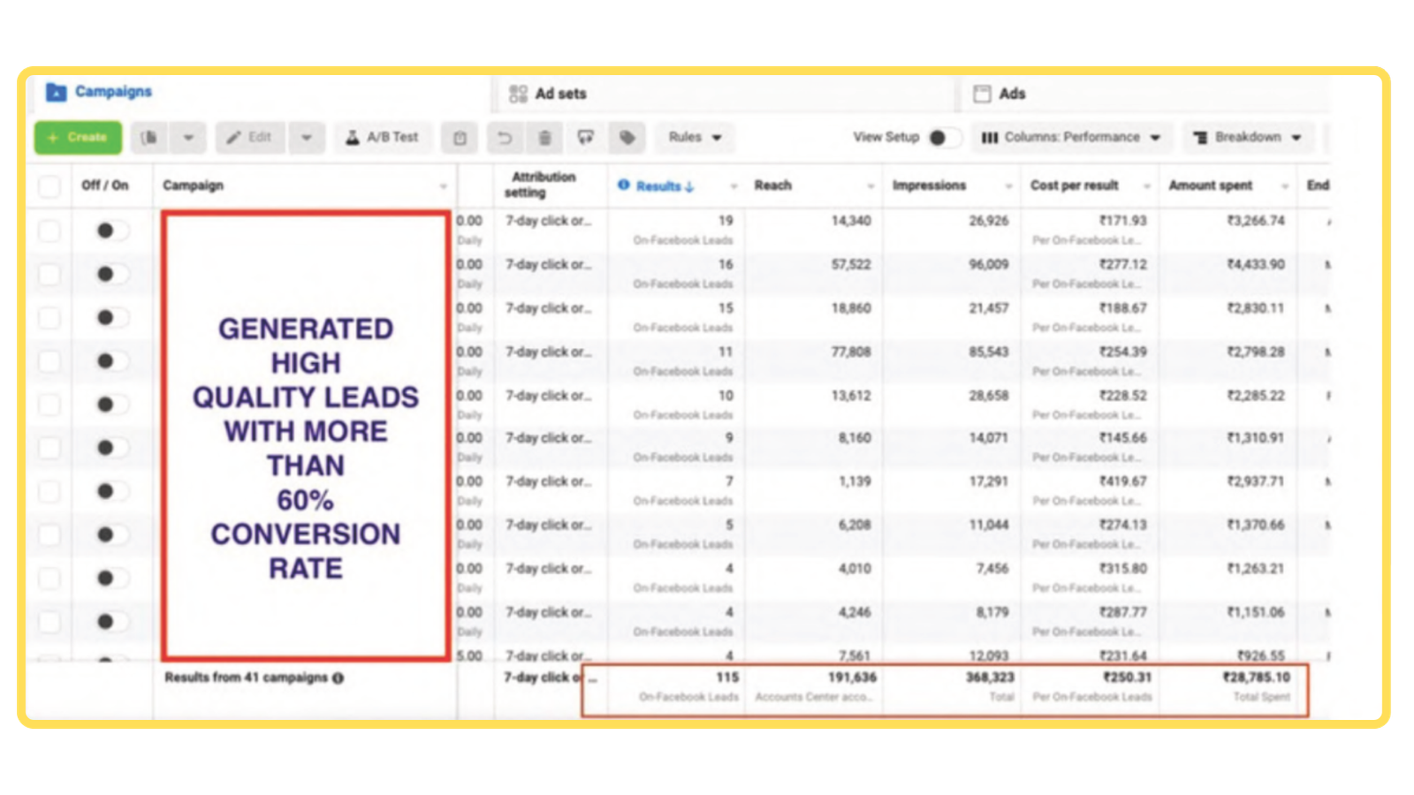Click the tag label icon
The height and width of the screenshot is (795, 1414).
[x=627, y=138]
